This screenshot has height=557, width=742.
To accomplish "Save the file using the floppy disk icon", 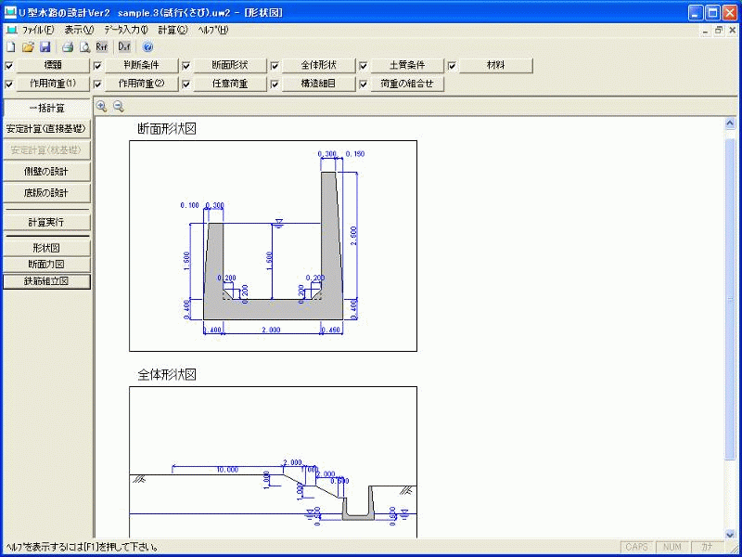I will (45, 46).
